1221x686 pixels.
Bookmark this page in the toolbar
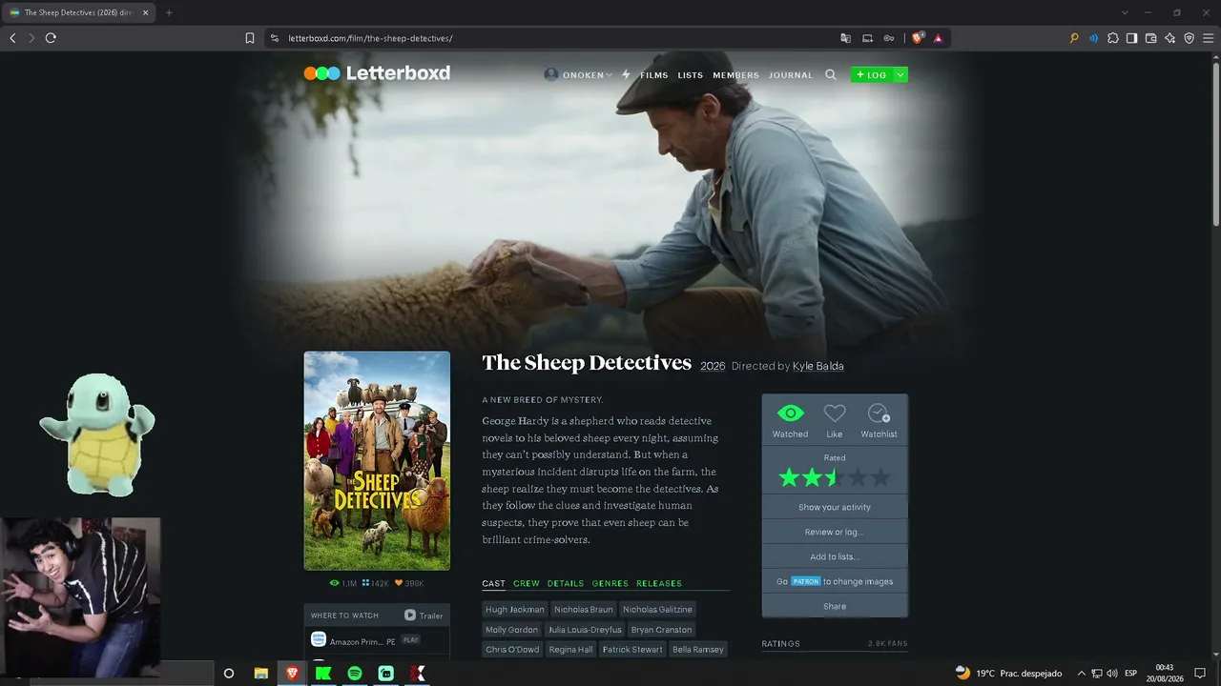click(x=250, y=38)
